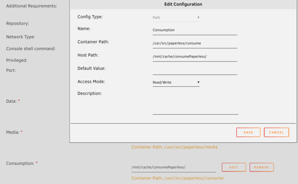298x184 pixels.
Task: Click the Path value in Config Type
Action: pos(156,18)
